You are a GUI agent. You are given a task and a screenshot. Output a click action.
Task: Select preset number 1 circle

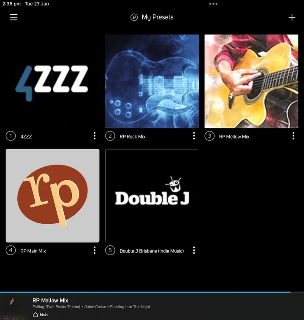point(11,136)
